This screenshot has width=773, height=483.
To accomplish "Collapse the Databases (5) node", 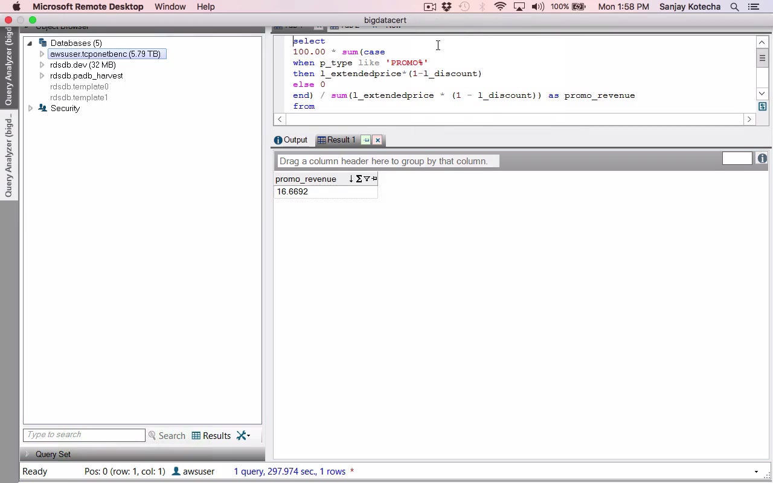I will 29,43.
